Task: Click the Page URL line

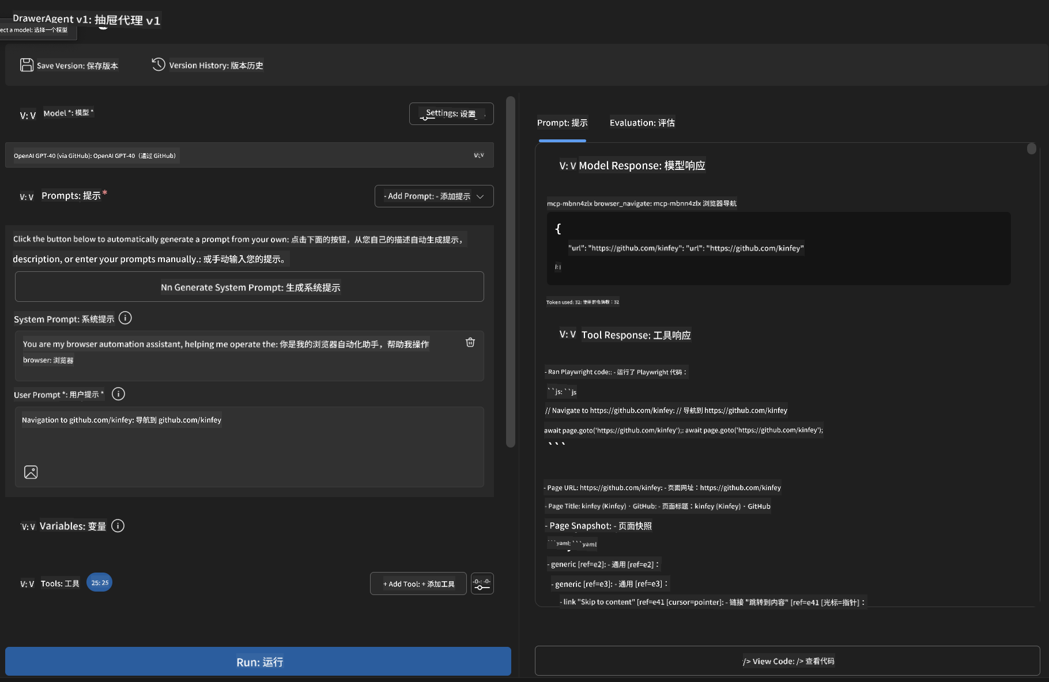Action: [x=662, y=487]
